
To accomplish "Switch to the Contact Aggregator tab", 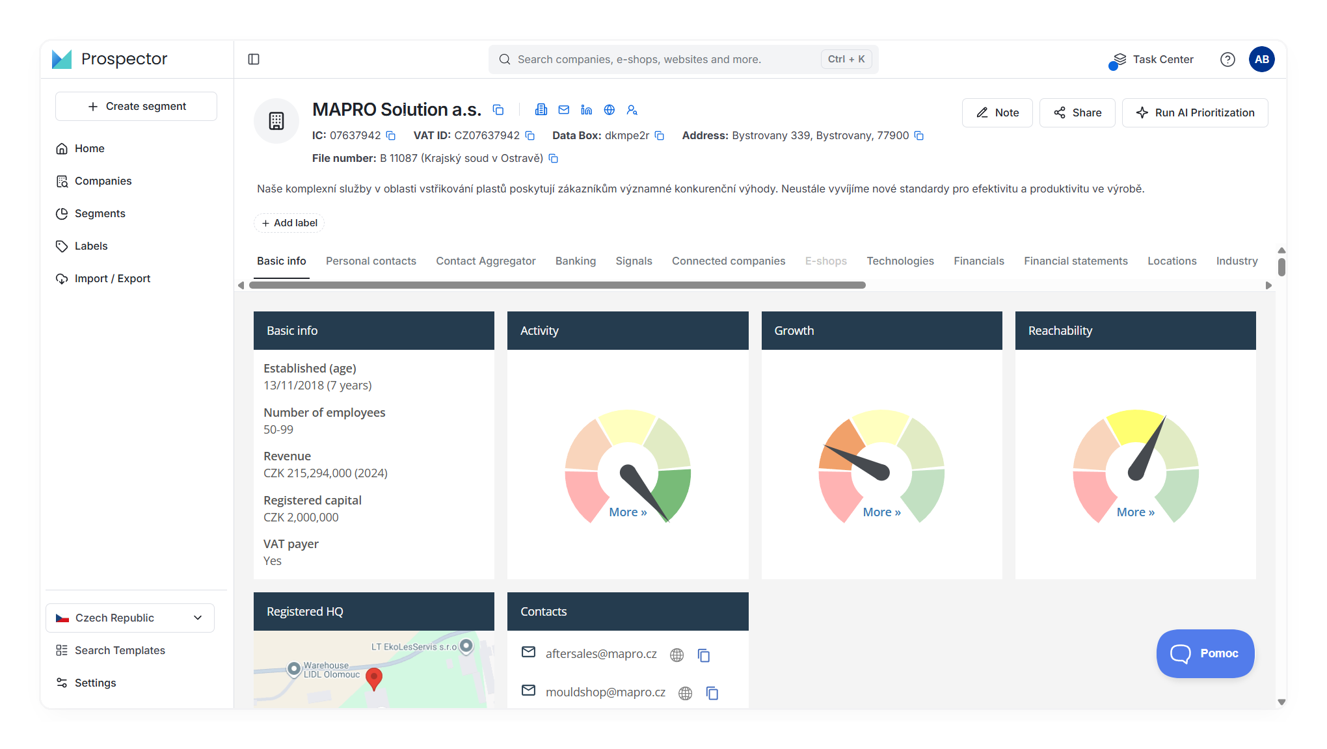I will (x=486, y=261).
